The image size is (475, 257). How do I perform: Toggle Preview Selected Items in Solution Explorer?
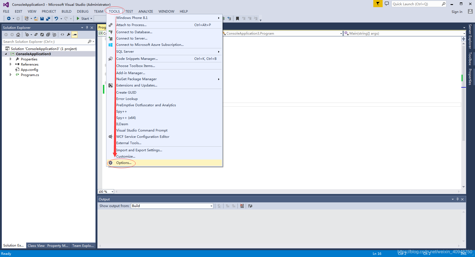[x=74, y=35]
